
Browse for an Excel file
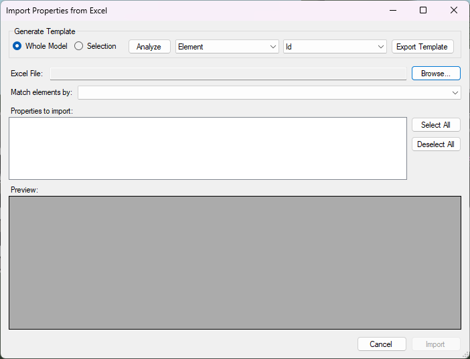point(436,74)
